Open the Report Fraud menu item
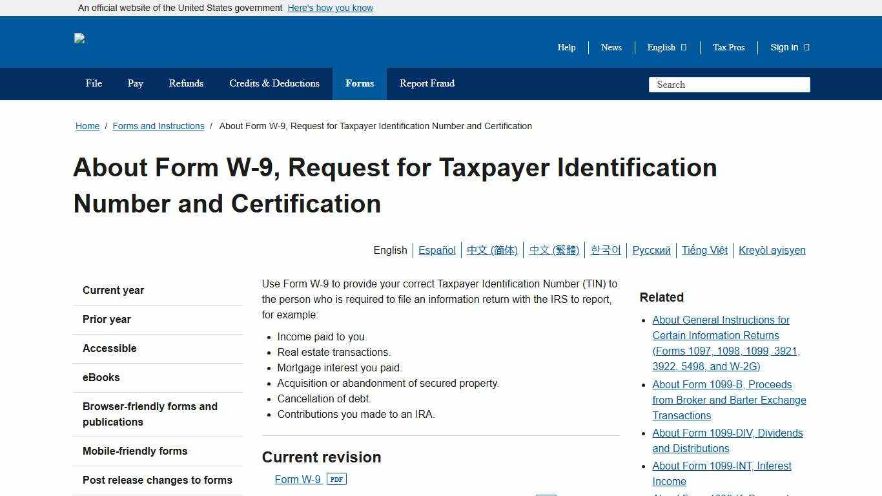This screenshot has width=882, height=496. (427, 83)
